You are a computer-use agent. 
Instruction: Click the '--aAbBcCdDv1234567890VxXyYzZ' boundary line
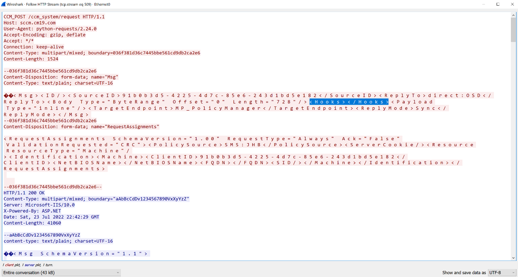click(x=42, y=235)
